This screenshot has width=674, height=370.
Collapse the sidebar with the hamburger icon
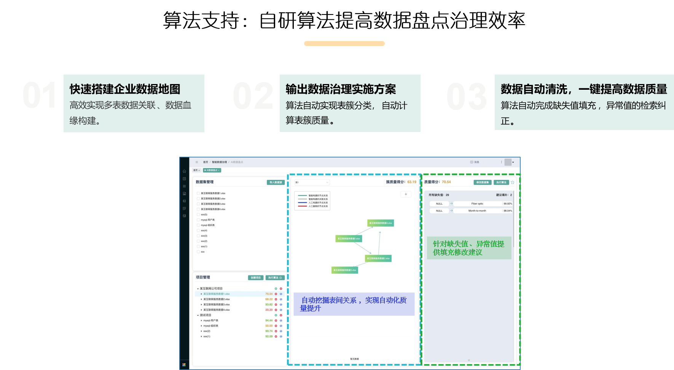pos(197,162)
